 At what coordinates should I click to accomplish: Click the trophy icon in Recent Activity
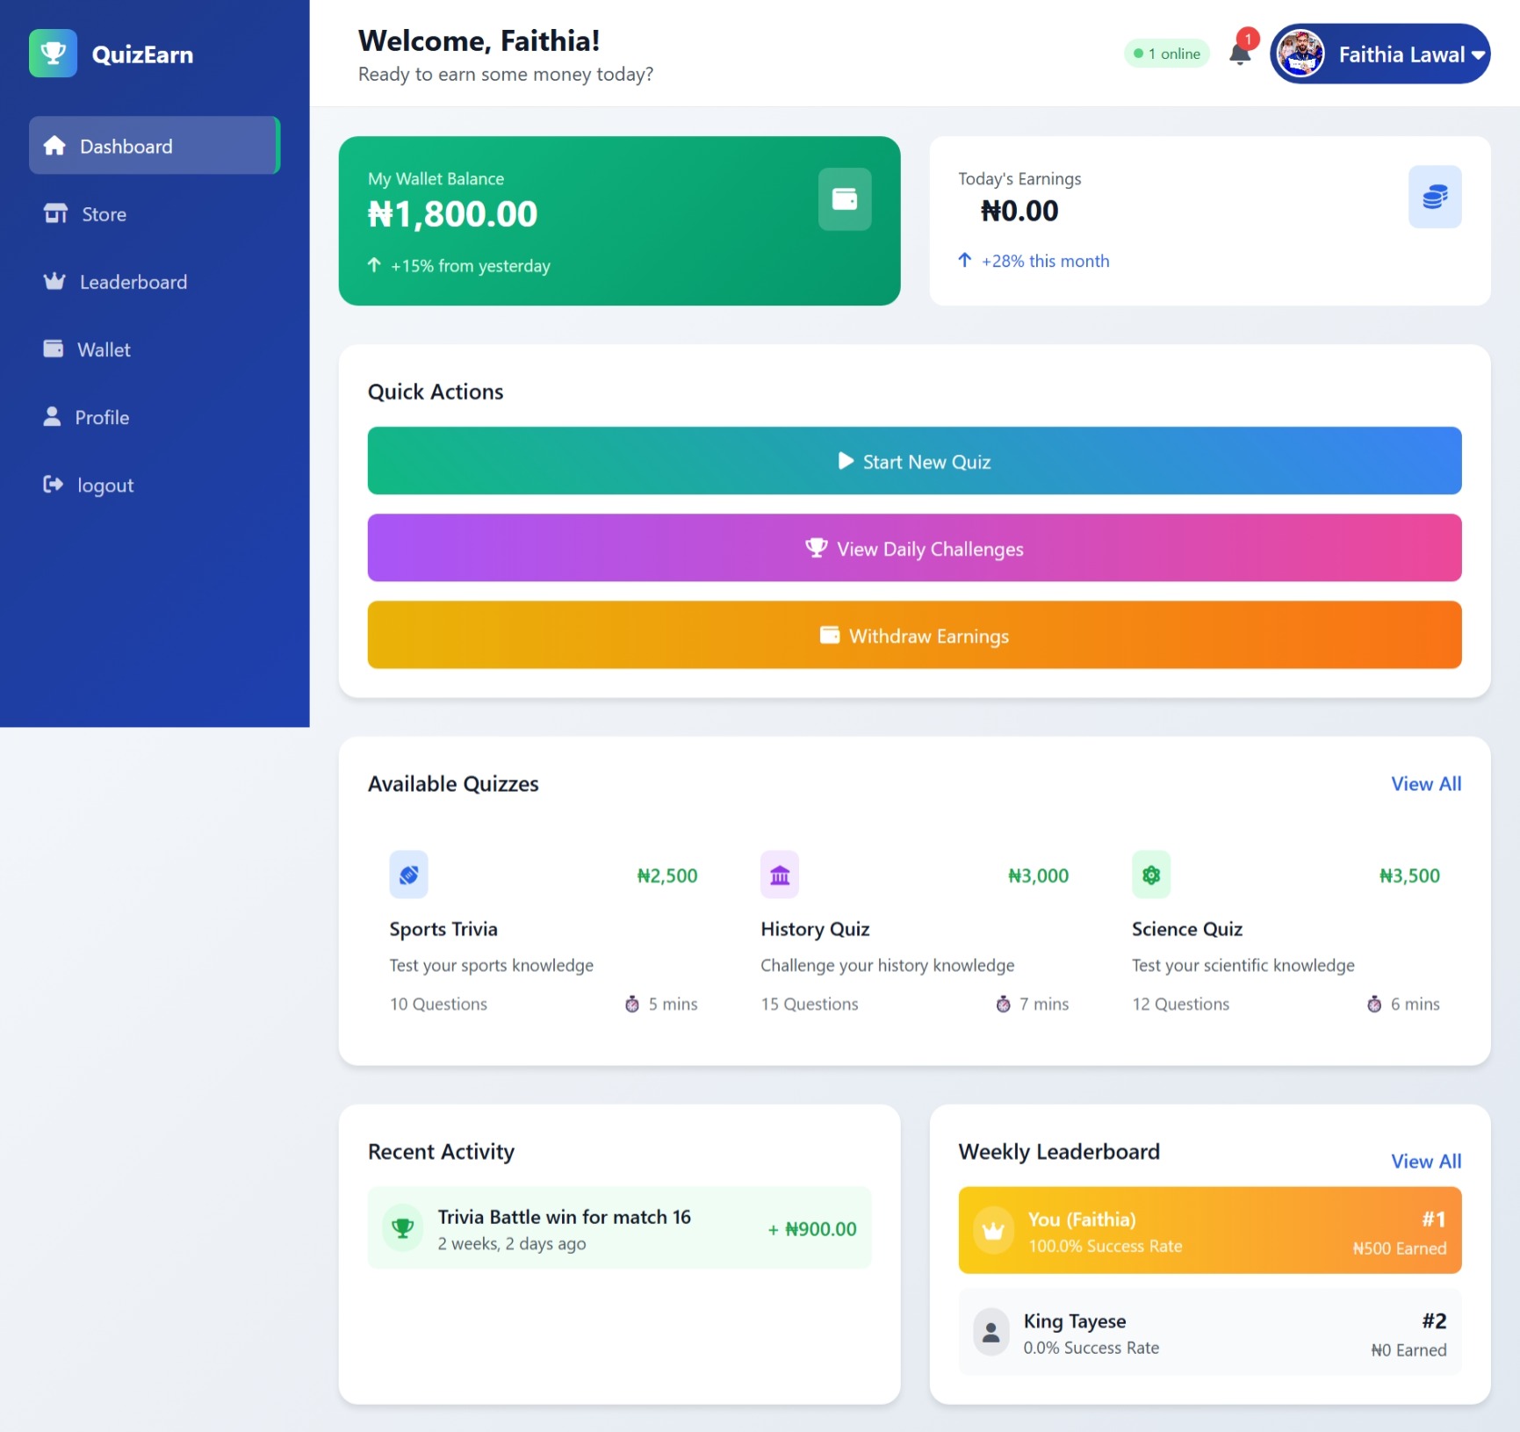pos(403,1227)
